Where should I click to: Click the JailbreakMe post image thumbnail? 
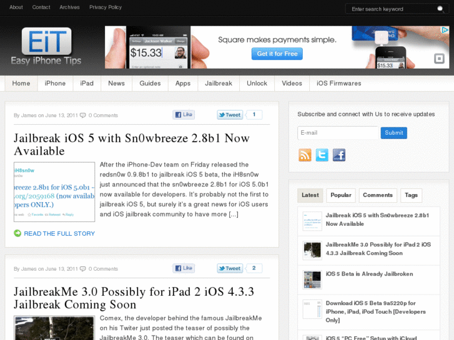pos(54,328)
